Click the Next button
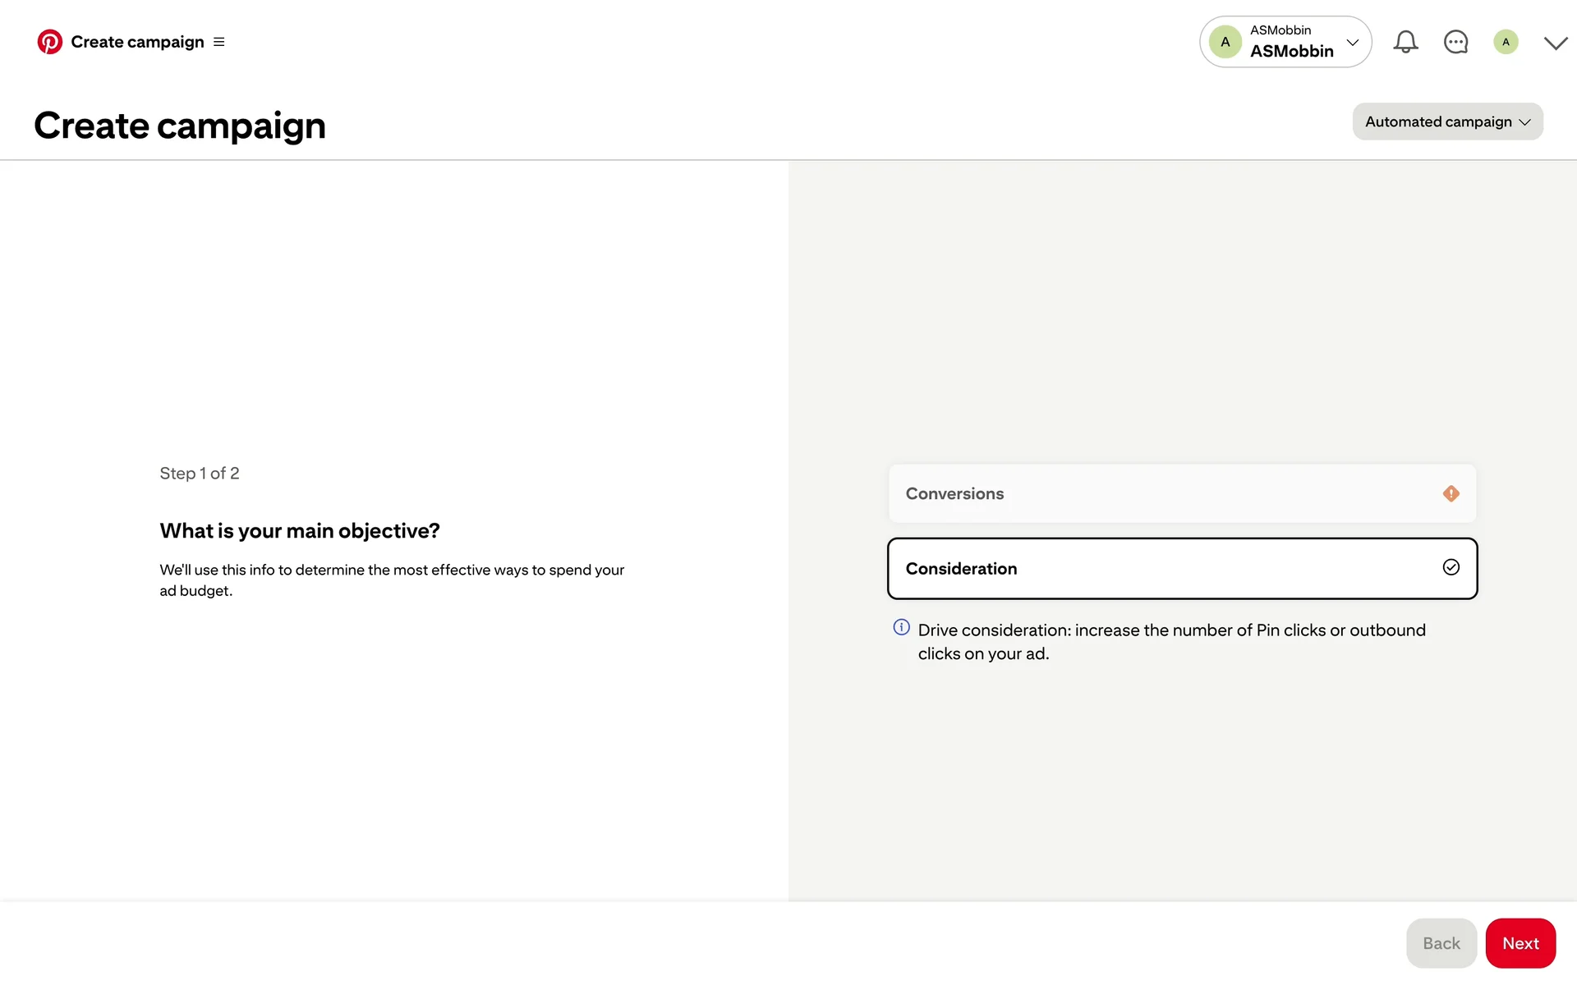This screenshot has height=985, width=1577. pyautogui.click(x=1520, y=943)
